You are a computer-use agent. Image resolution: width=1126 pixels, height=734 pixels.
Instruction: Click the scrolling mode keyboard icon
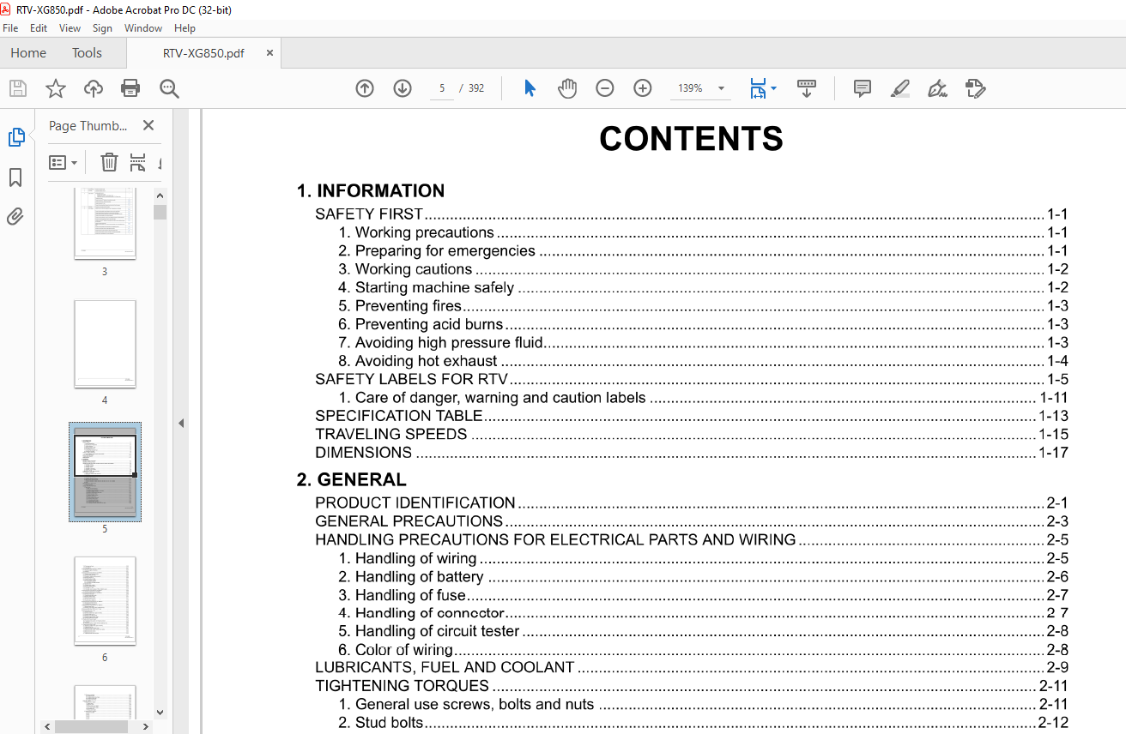(x=807, y=88)
